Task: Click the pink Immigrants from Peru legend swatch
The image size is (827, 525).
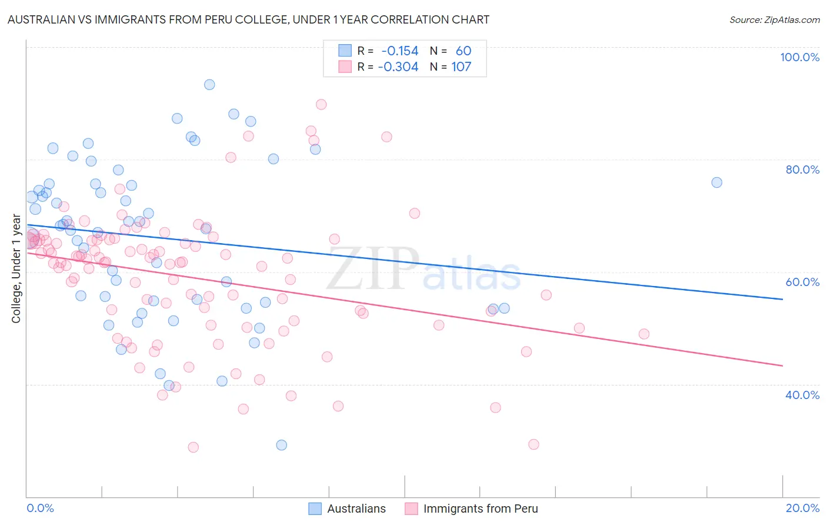Action: tap(411, 509)
